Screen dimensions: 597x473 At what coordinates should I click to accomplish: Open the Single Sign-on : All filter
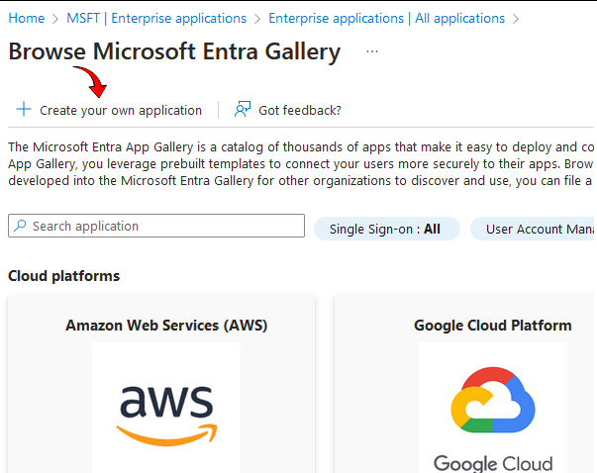(387, 229)
